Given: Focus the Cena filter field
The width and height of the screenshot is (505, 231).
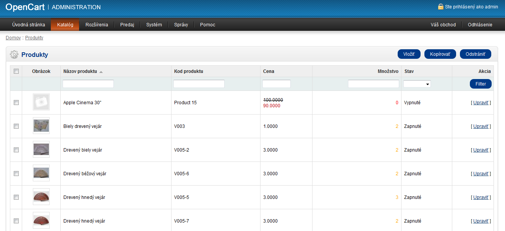Looking at the screenshot, I should (277, 84).
